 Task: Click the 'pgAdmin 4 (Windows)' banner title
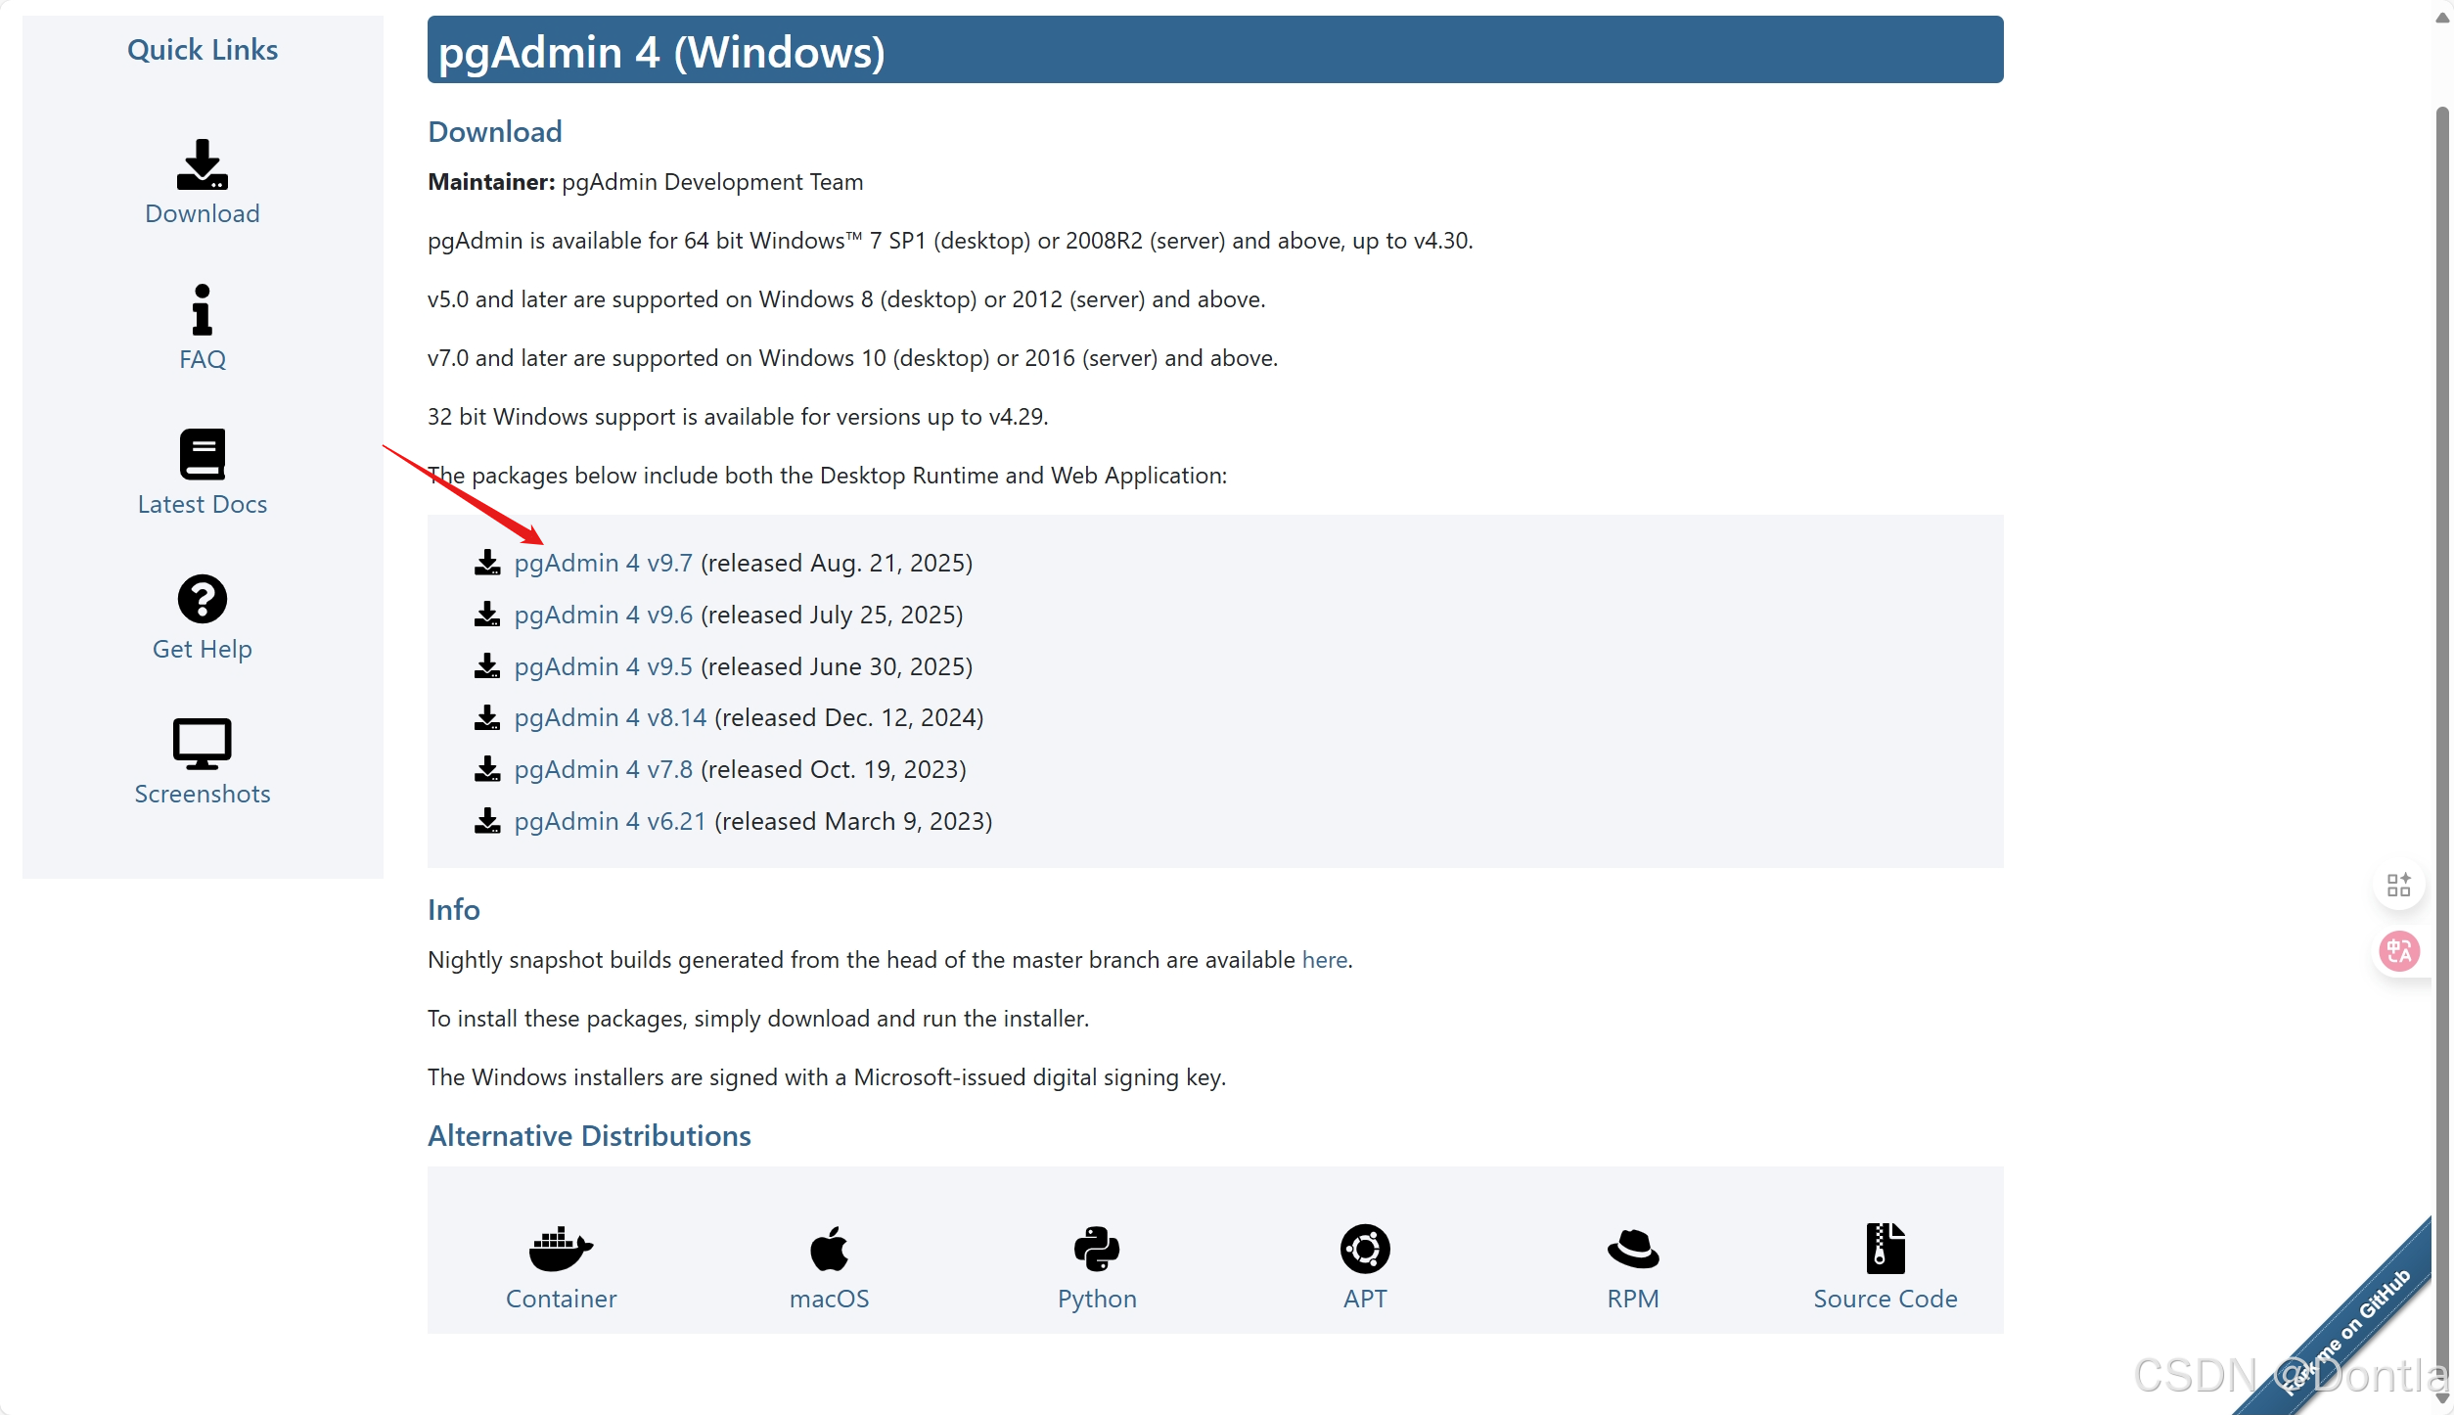pos(662,51)
